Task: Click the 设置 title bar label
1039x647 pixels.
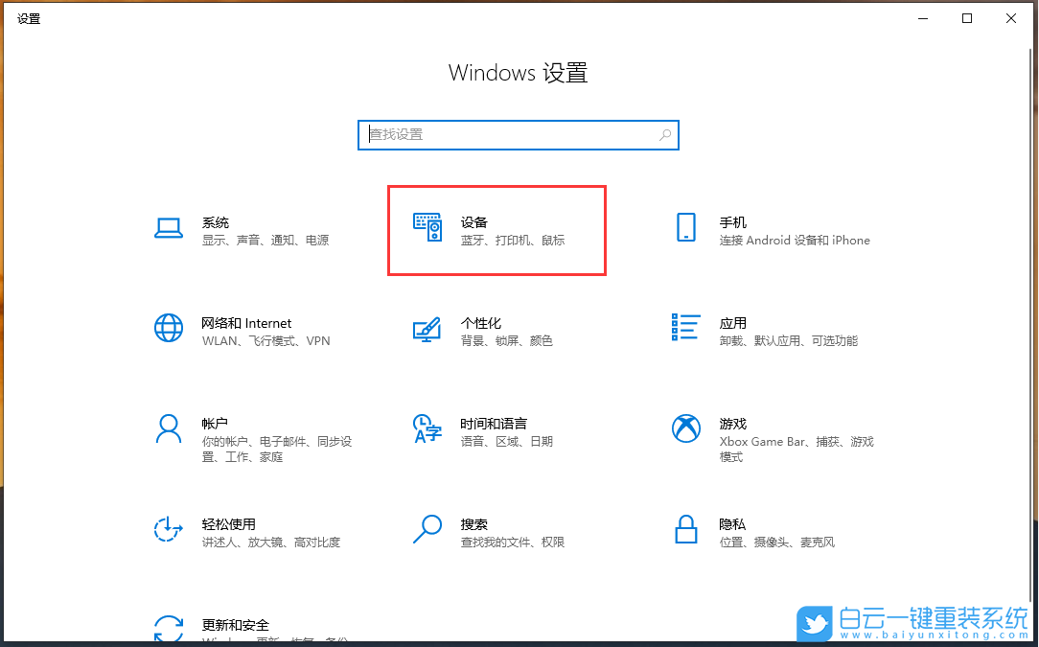Action: (x=29, y=18)
